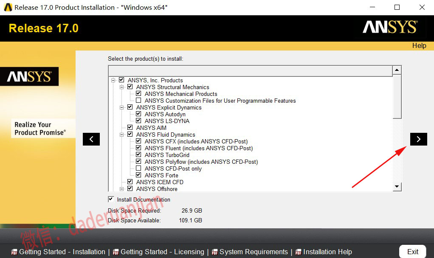434x258 pixels.
Task: Toggle ANSYS AIM checkbox
Action: (x=130, y=127)
